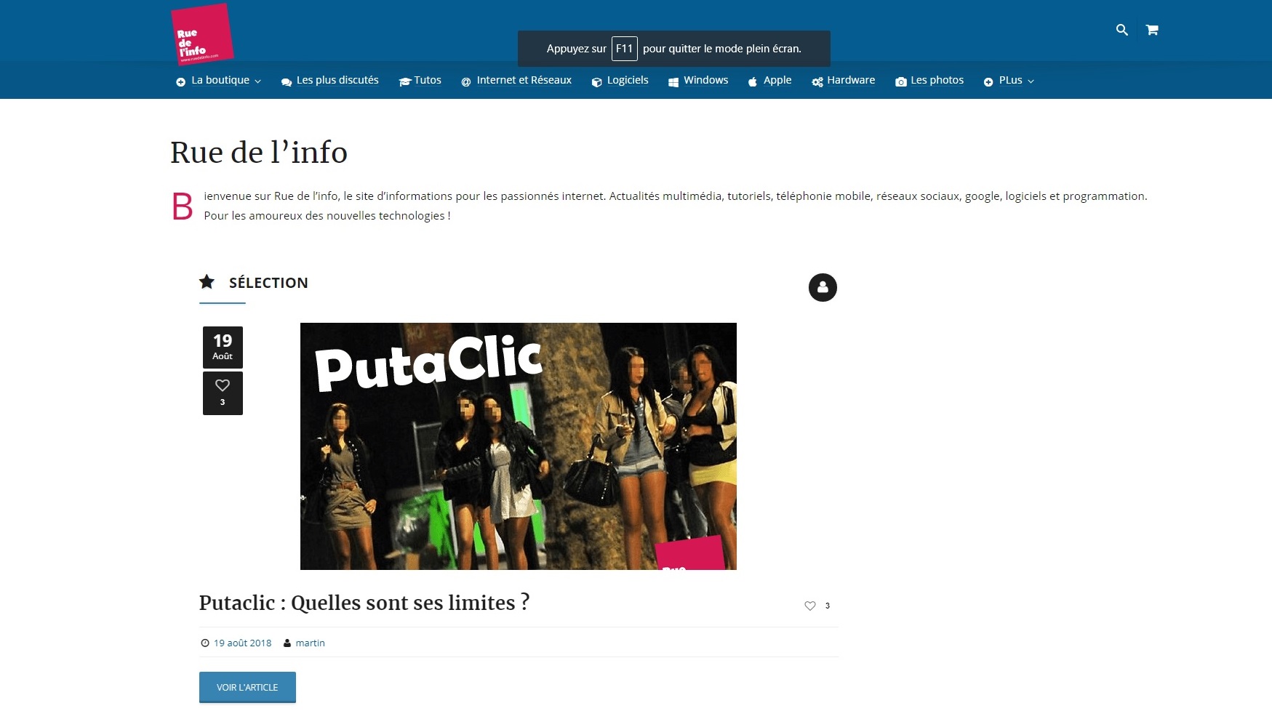Open the PutaClic article thumbnail image
This screenshot has width=1272, height=719.
click(x=519, y=446)
